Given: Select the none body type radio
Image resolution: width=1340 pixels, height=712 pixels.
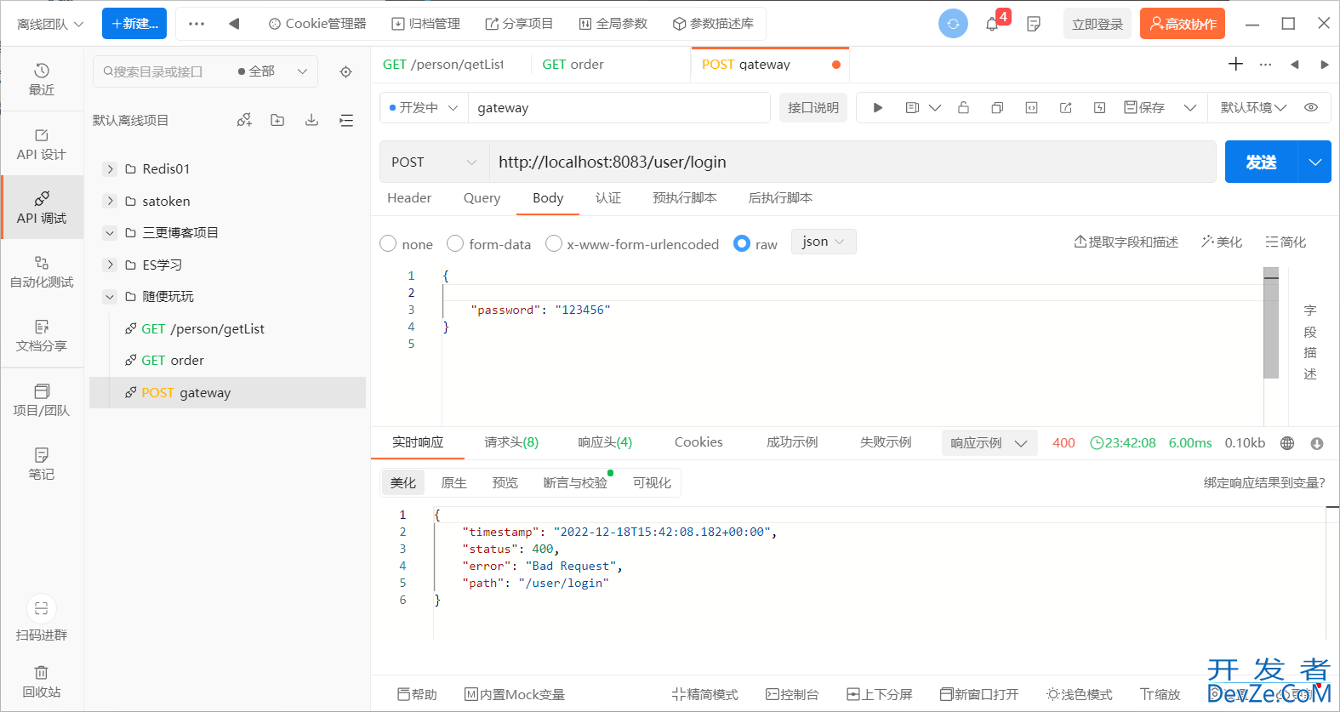Looking at the screenshot, I should tap(388, 243).
